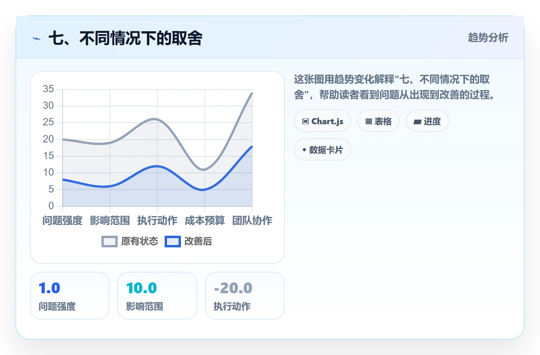Screen dimensions: 540x355
Task: Click the y-axis value 35
Action: click(49, 89)
